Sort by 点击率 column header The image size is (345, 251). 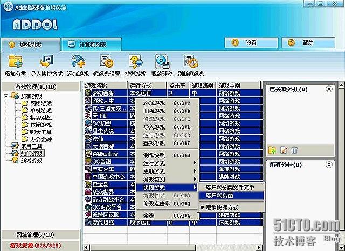[x=178, y=85]
